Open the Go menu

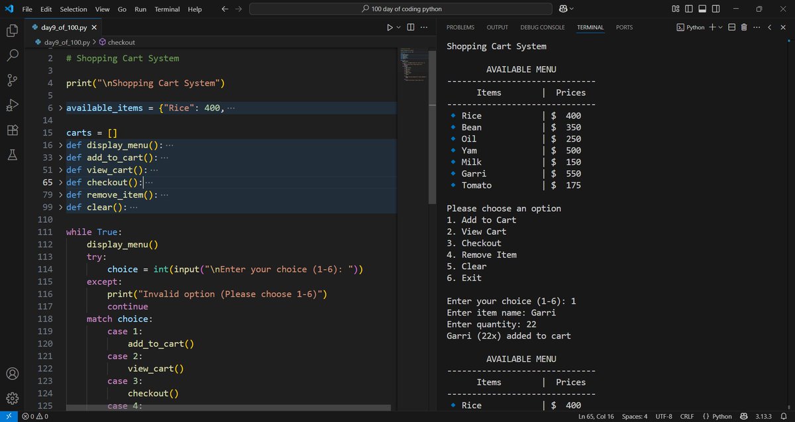click(x=122, y=9)
